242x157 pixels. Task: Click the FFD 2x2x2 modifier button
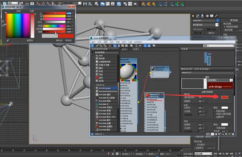(198, 29)
